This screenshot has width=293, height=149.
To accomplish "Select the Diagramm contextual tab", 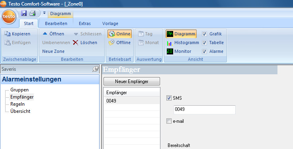I will pos(61,14).
